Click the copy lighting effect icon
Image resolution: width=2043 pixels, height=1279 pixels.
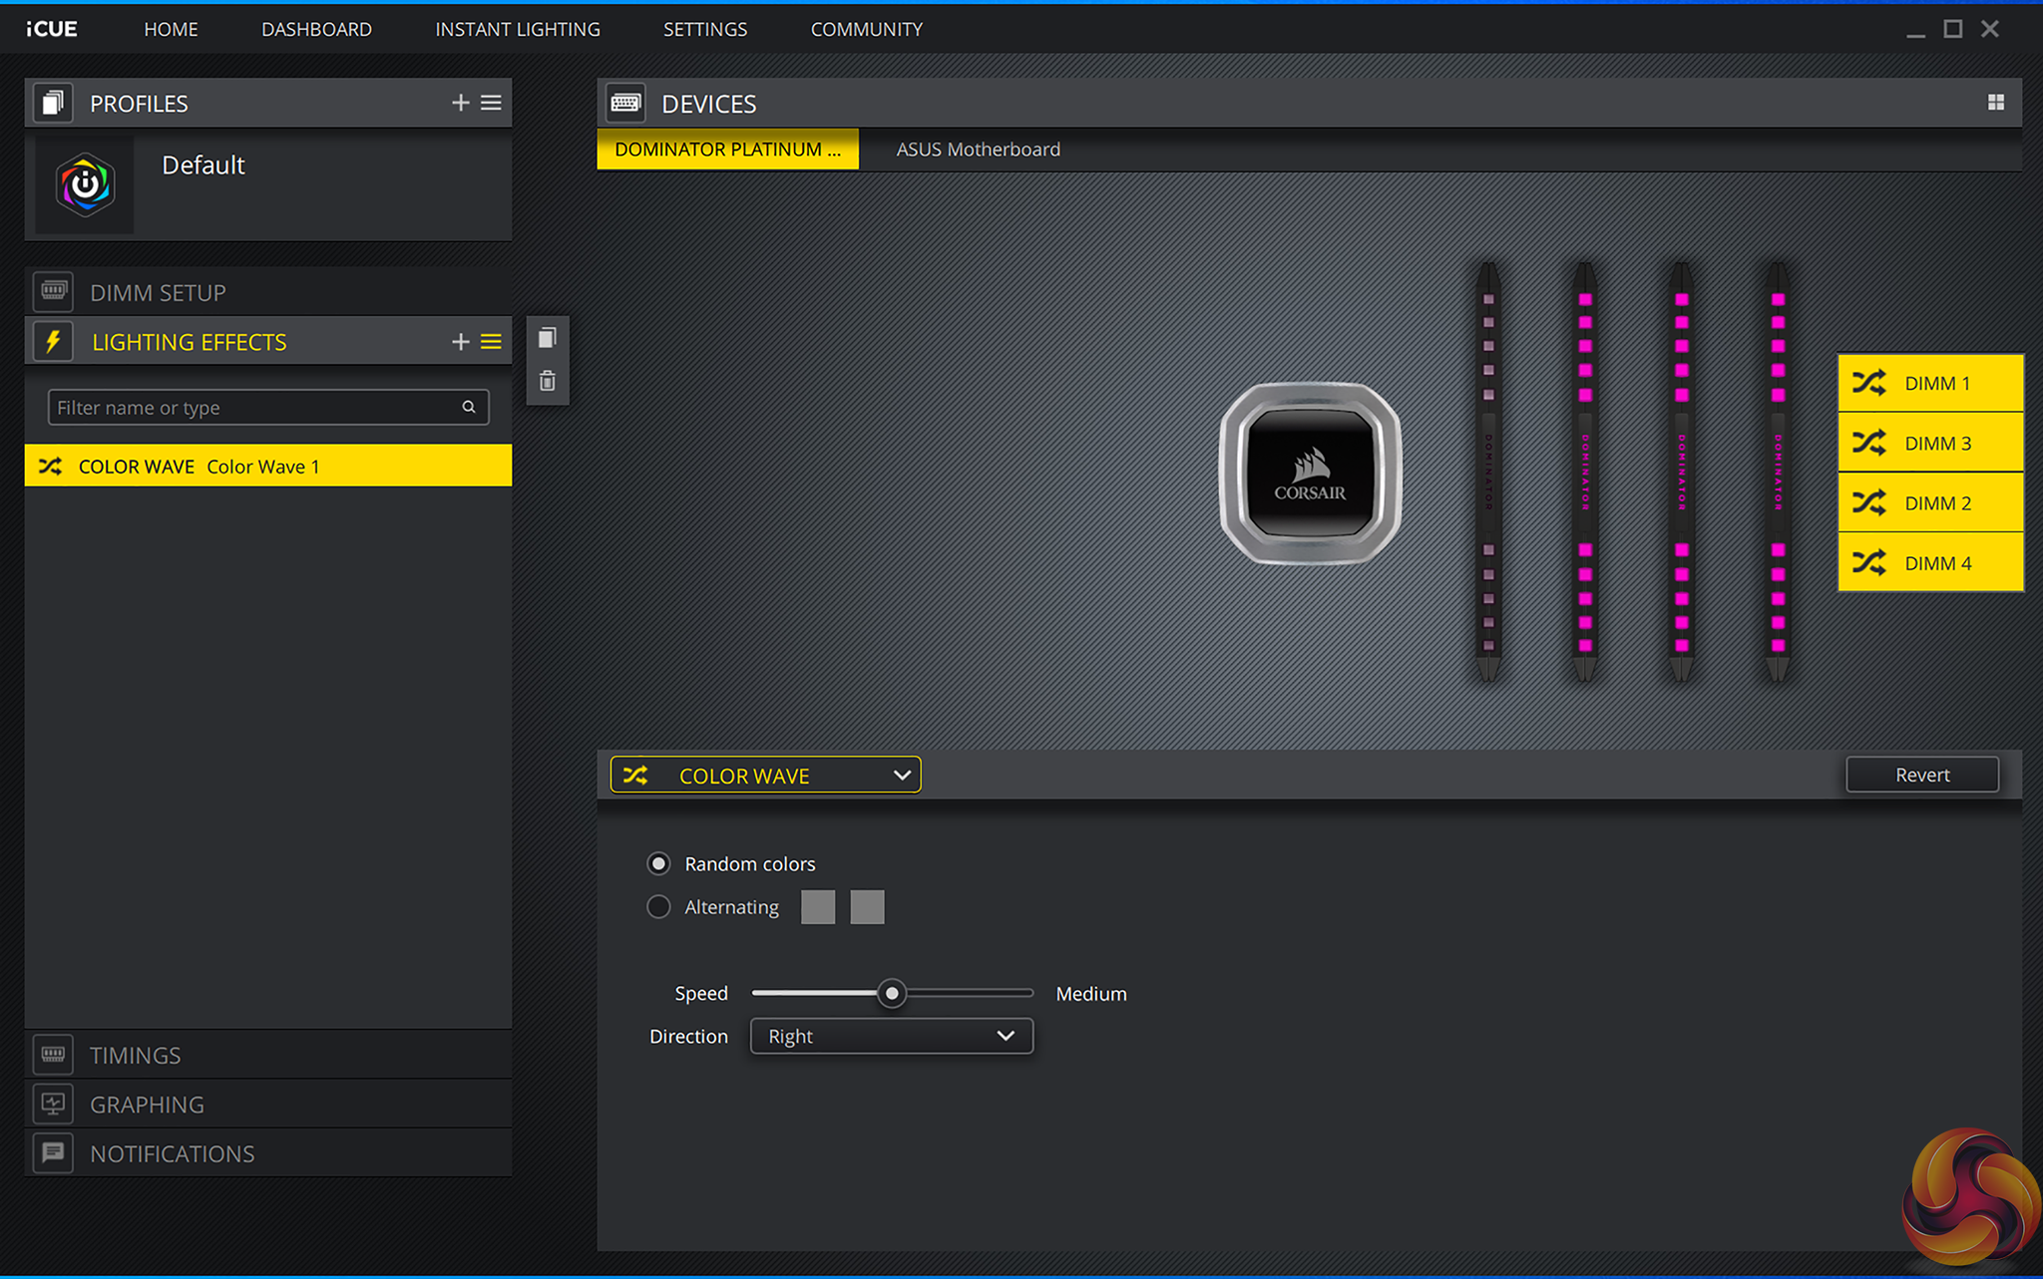coord(547,339)
